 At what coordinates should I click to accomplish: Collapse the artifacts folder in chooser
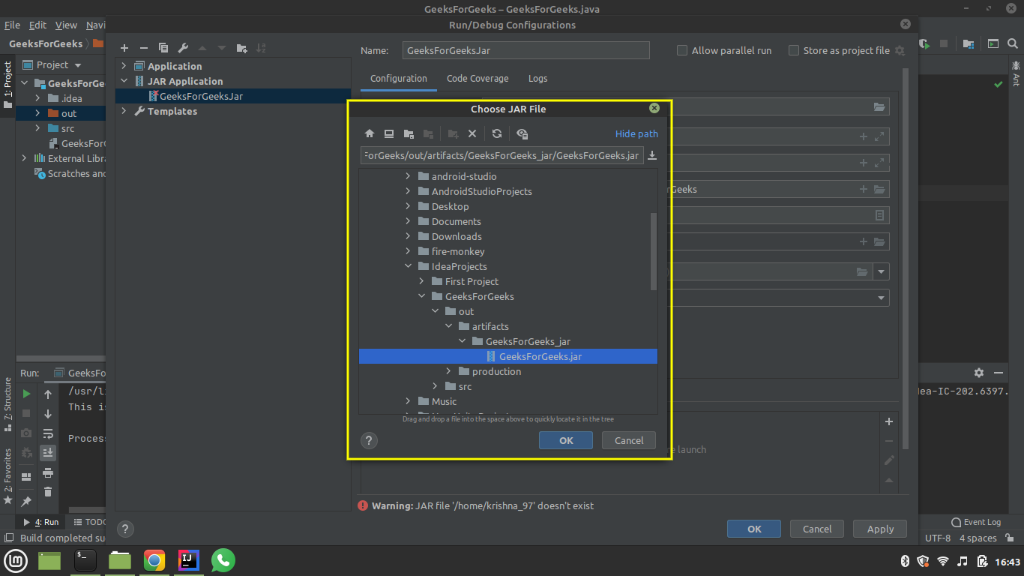click(449, 326)
